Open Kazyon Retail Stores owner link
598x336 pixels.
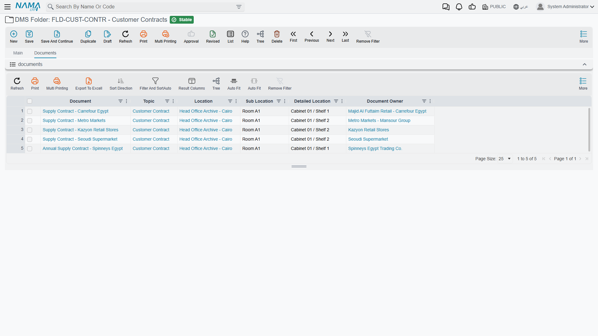point(368,130)
